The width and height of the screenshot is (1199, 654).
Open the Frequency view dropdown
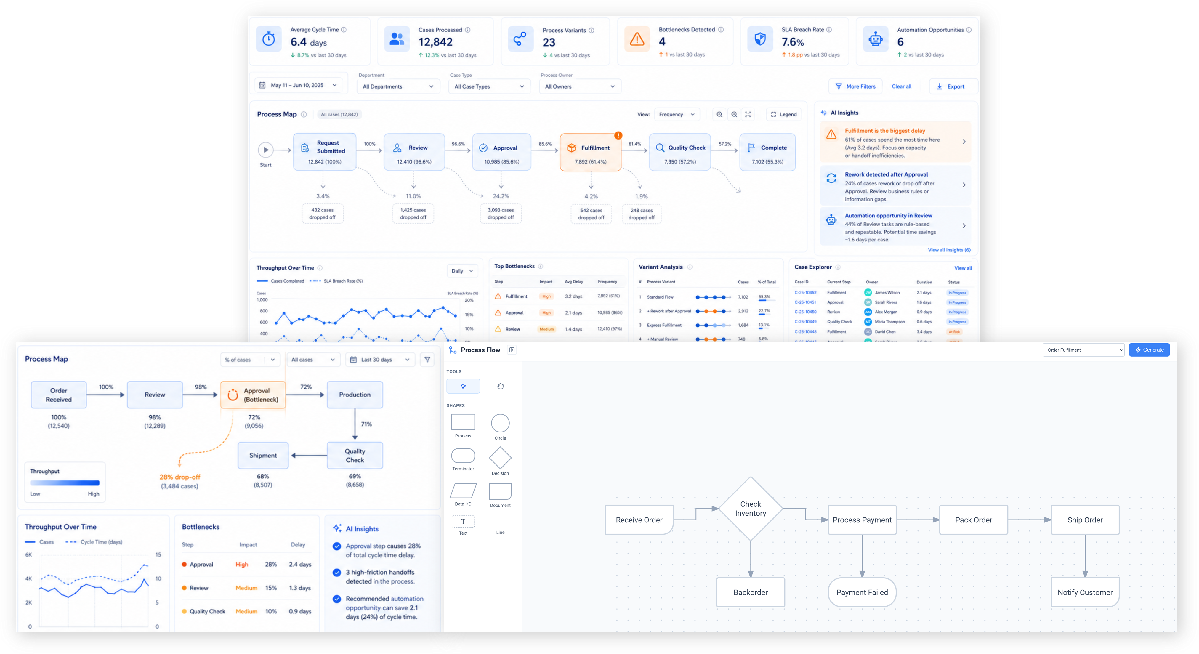pyautogui.click(x=677, y=115)
